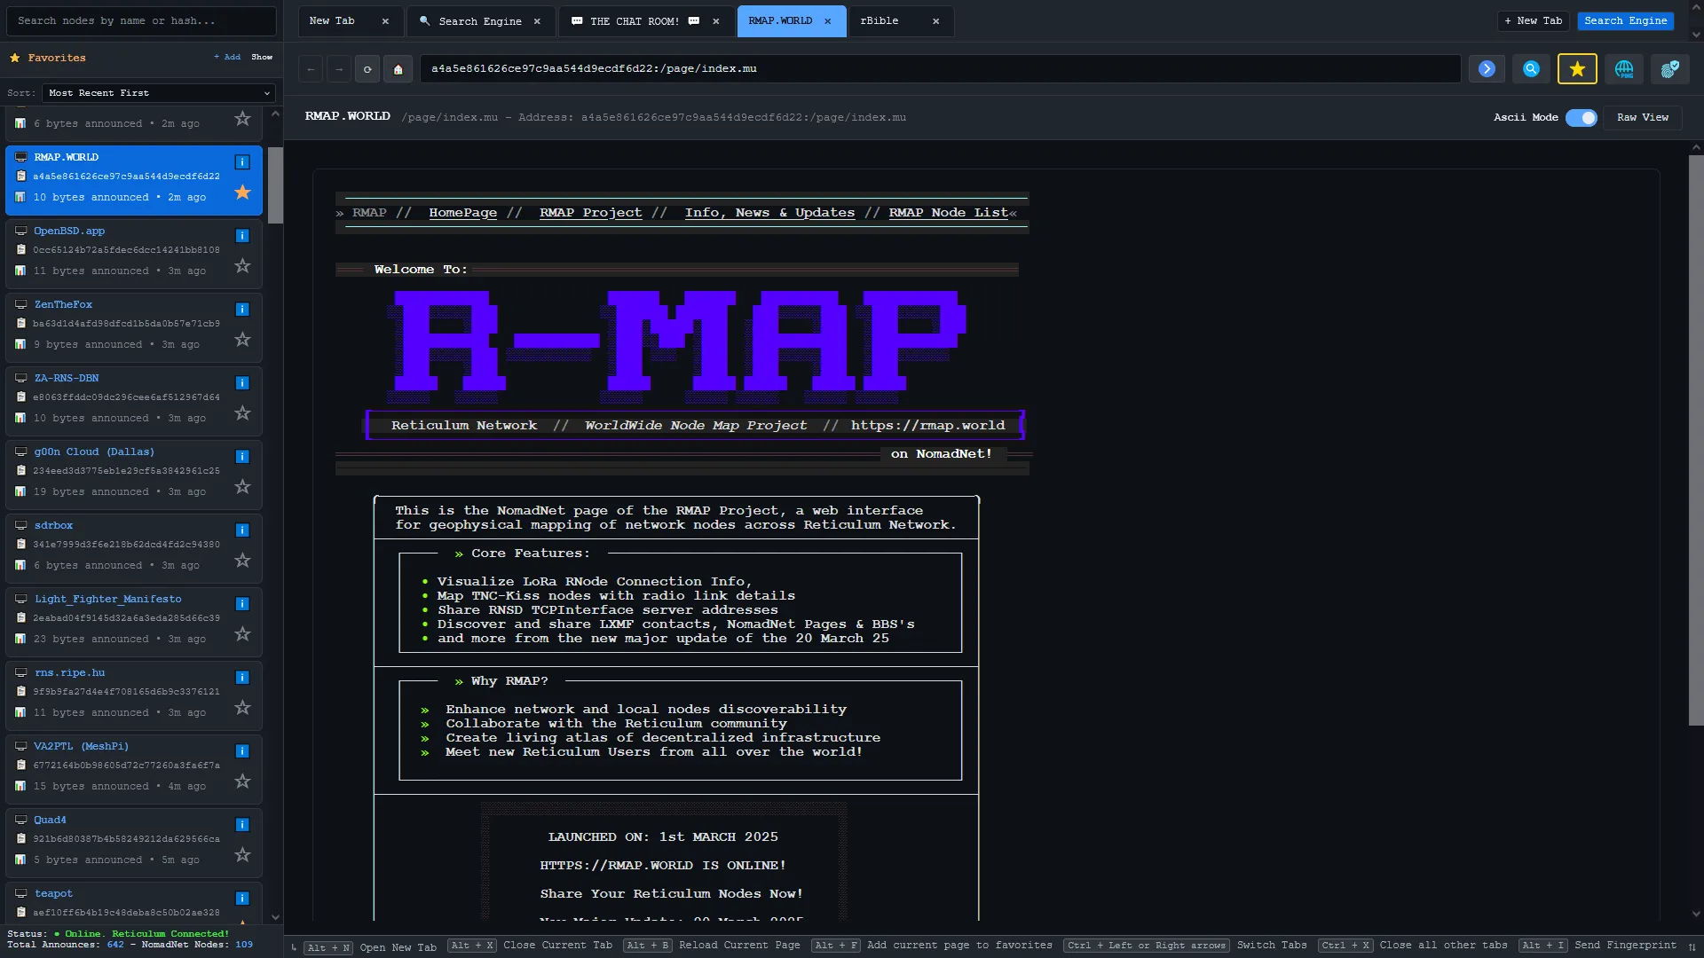This screenshot has width=1704, height=958.
Task: Reload the current page with circular arrow icon
Action: (x=367, y=68)
